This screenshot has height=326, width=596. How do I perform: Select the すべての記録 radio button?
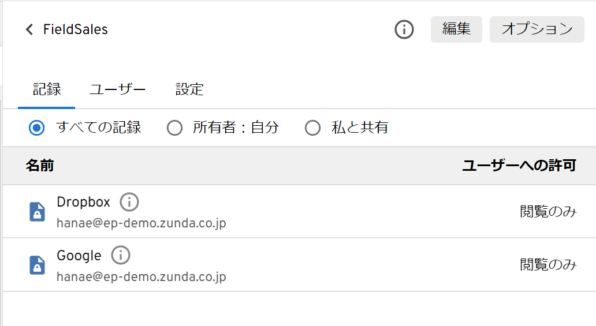[37, 128]
